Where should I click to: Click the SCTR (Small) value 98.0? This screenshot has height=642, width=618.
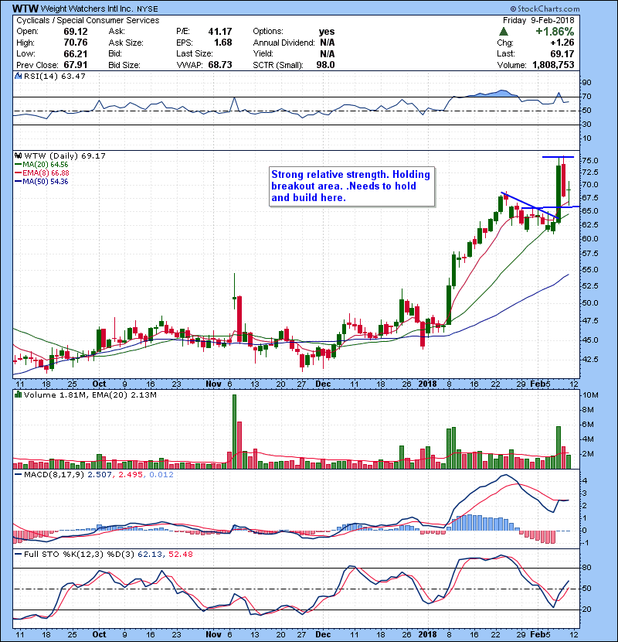click(x=325, y=65)
